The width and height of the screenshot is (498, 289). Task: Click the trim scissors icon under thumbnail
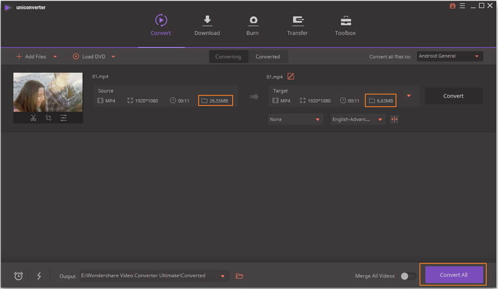coord(33,118)
